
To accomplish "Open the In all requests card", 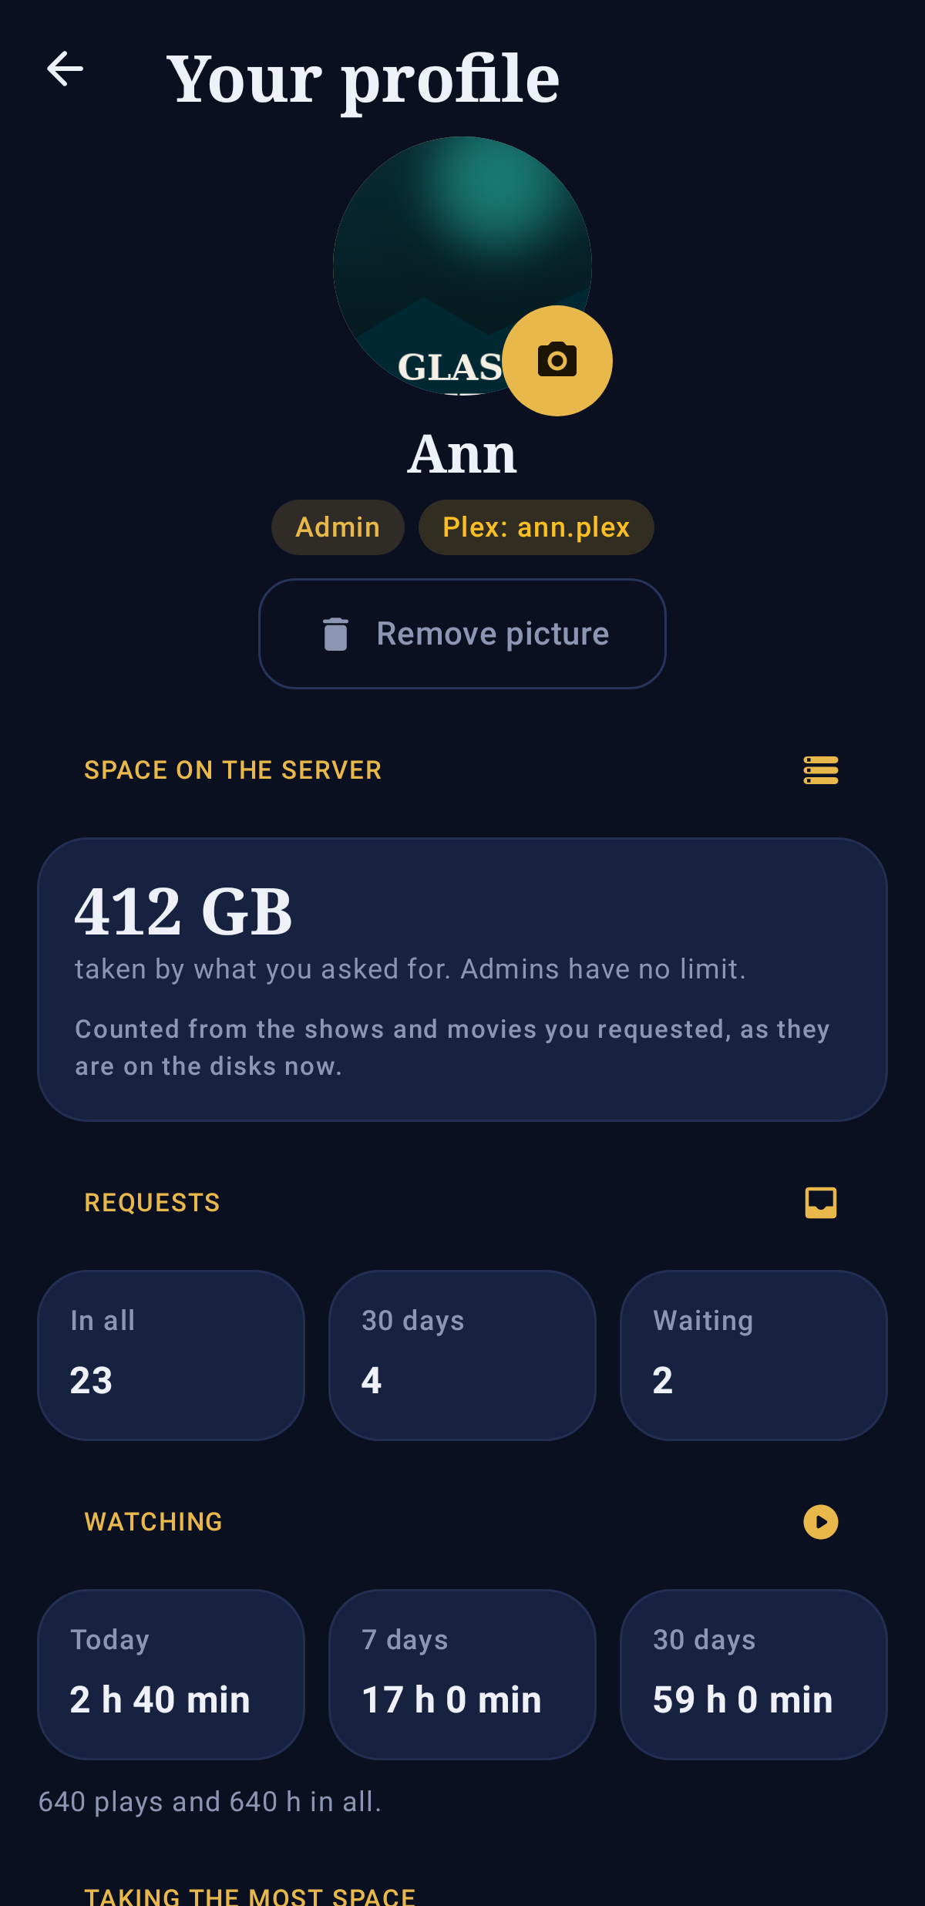I will 171,1355.
